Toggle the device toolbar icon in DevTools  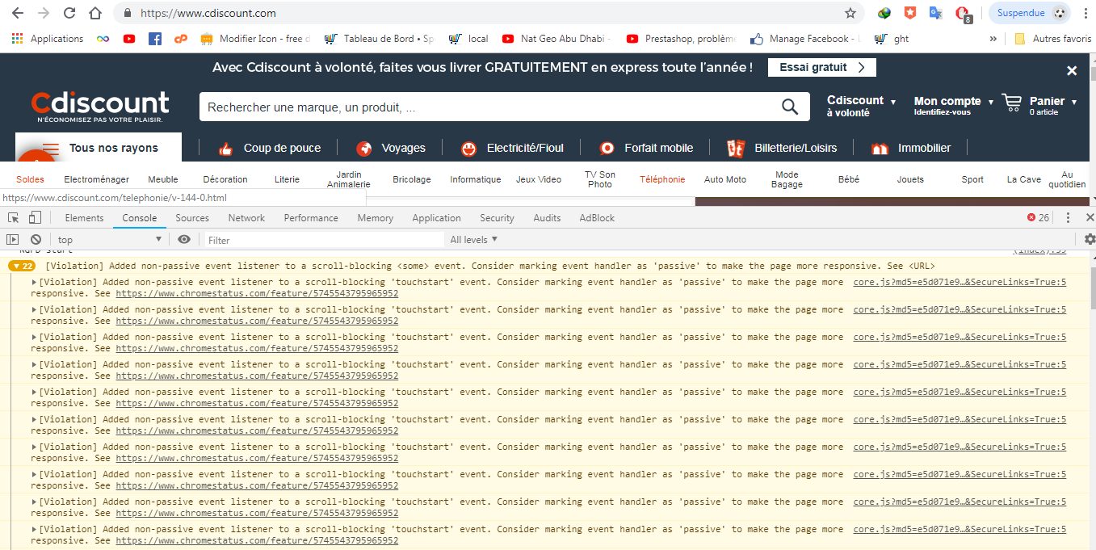35,218
